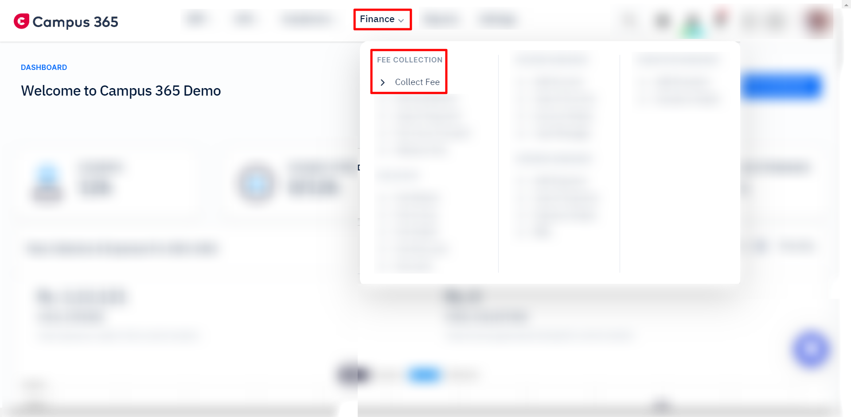
Task: Click the circular blue icon in second card
Action: point(257,183)
